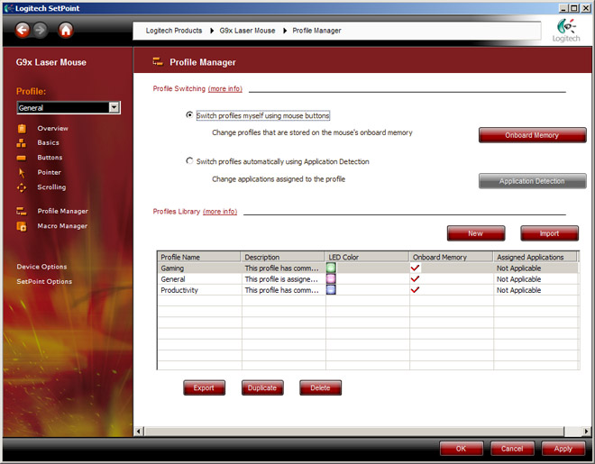Click the Application Detection button

533,181
